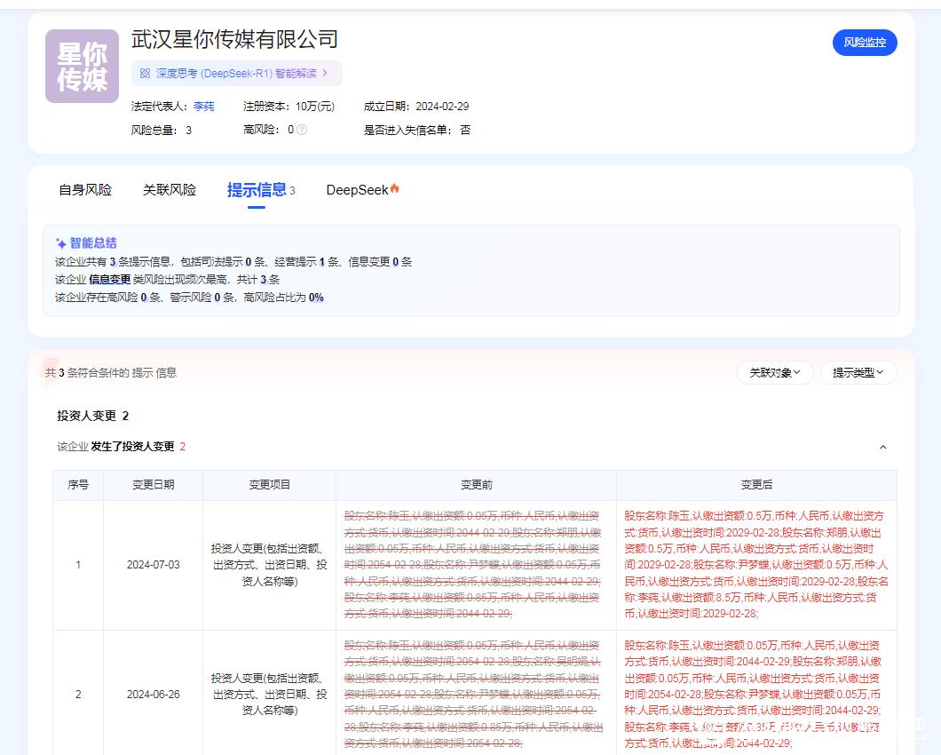This screenshot has height=755, width=941.
Task: Select the 提示信息 tab
Action: coord(257,190)
